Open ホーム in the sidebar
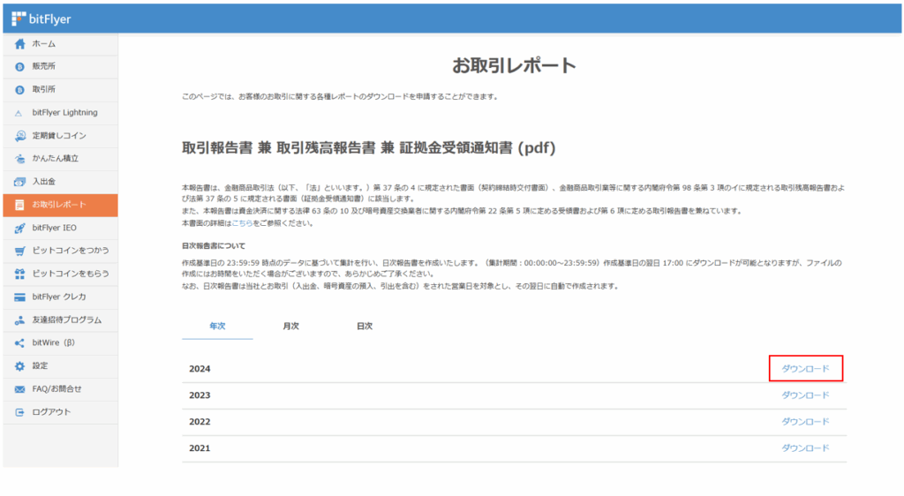 coord(61,44)
